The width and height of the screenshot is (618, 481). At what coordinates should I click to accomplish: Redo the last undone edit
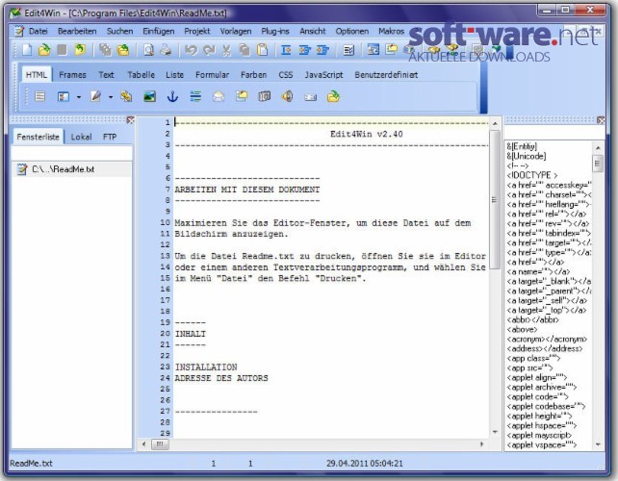pos(209,50)
